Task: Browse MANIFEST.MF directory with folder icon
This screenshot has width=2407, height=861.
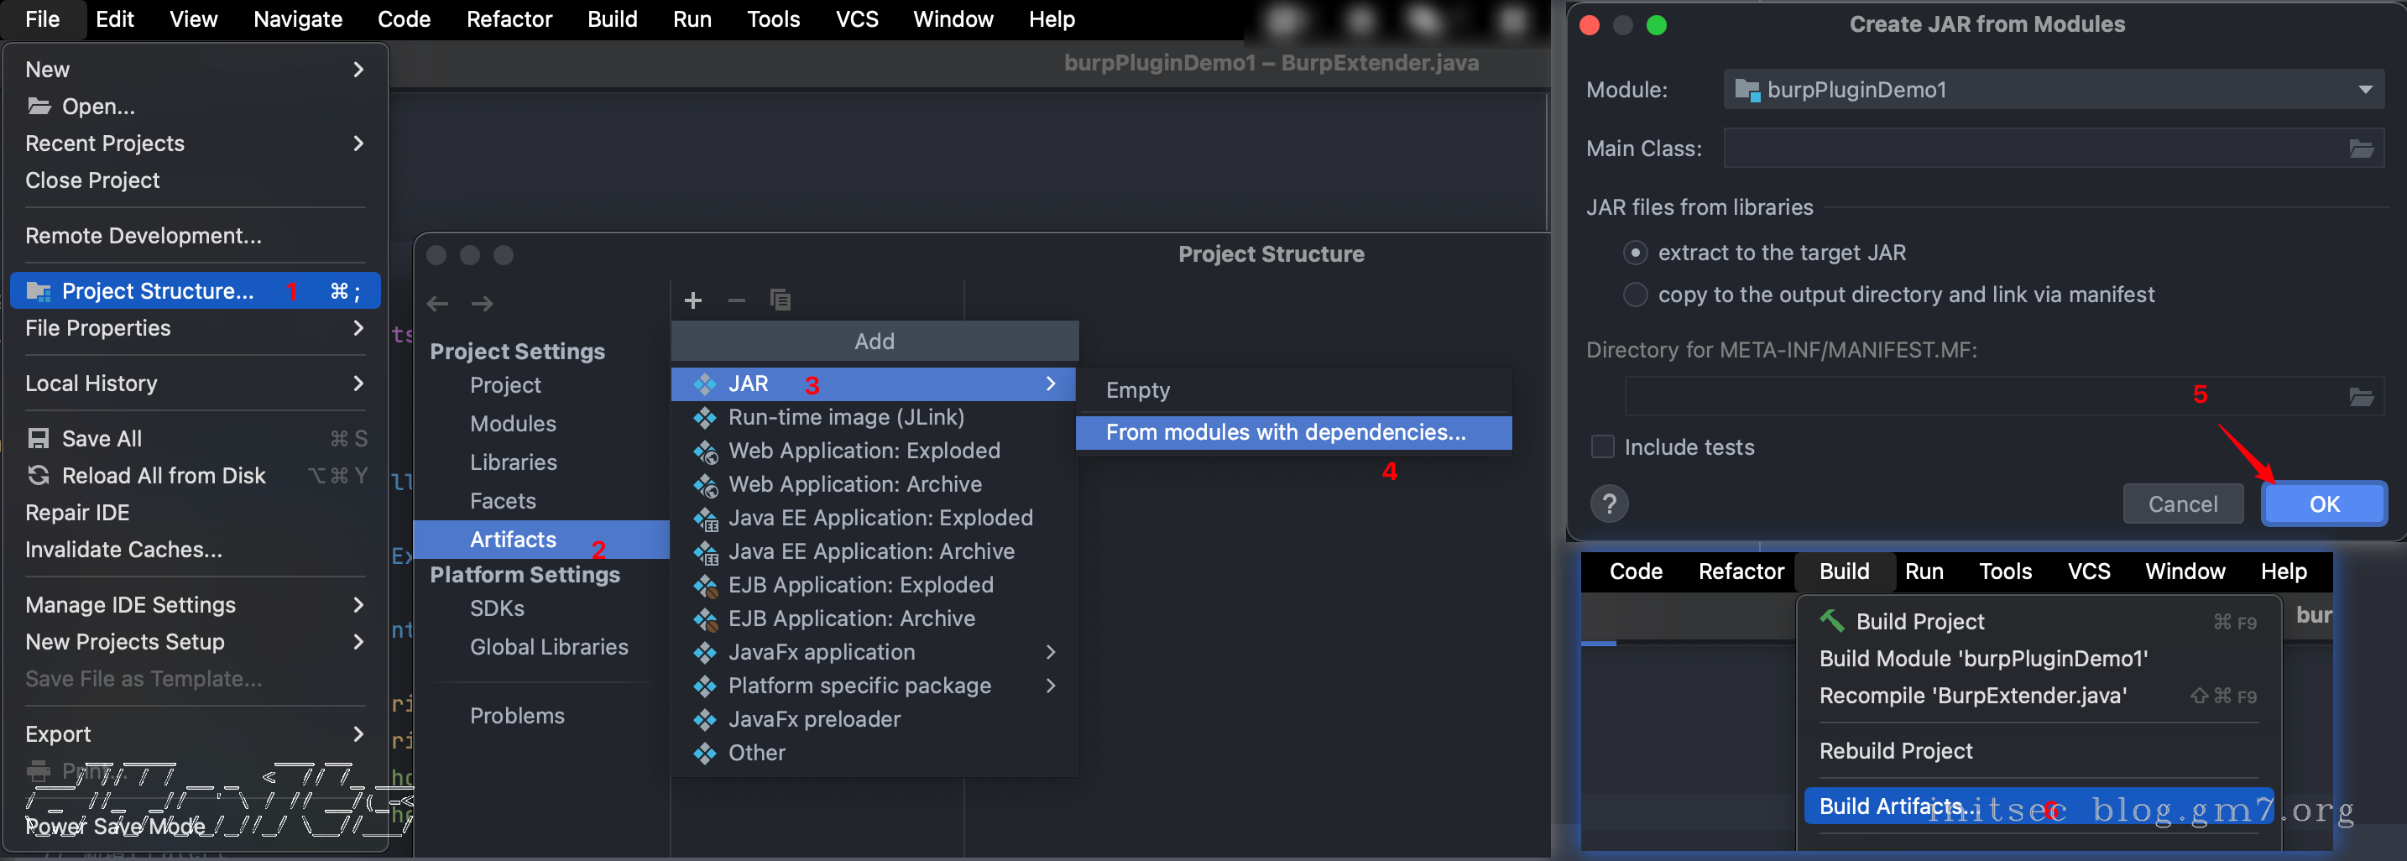Action: click(2360, 397)
